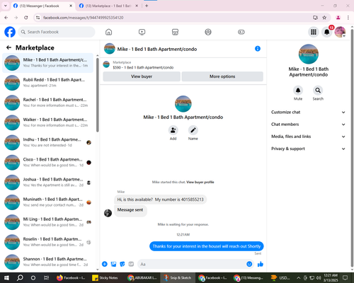The width and height of the screenshot is (354, 283).
Task: Click the conversation list scrollbar
Action: click(x=98, y=94)
